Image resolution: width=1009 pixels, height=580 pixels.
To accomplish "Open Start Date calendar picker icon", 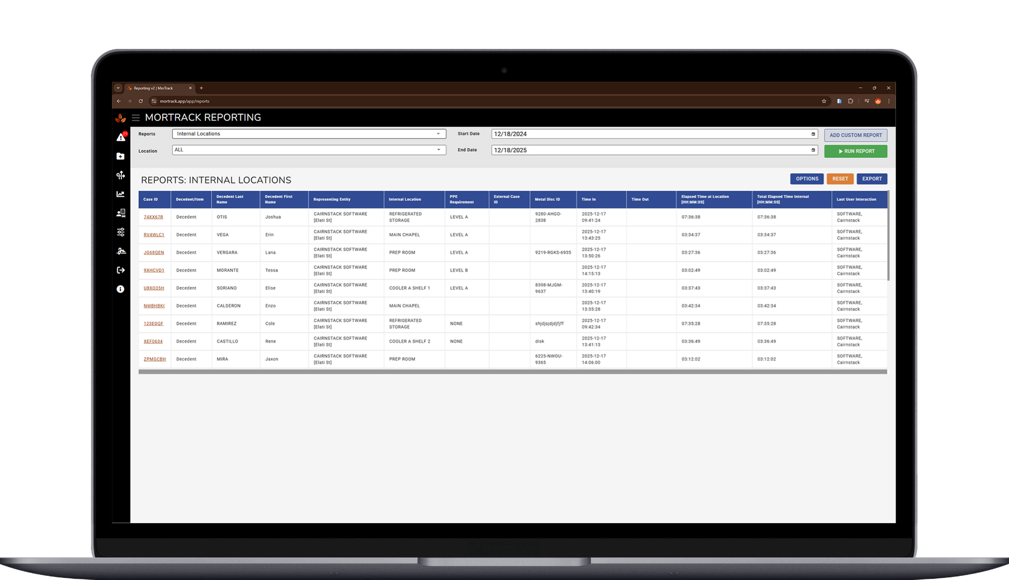I will (813, 134).
